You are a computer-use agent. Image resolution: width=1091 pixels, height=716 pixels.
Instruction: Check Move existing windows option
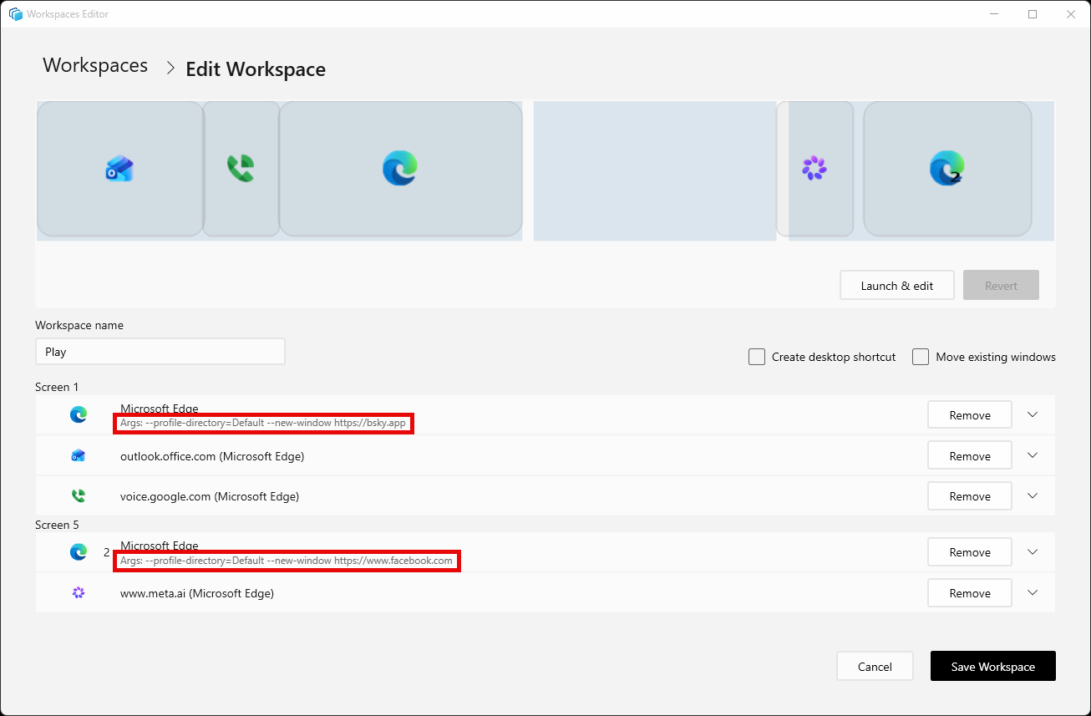(921, 357)
